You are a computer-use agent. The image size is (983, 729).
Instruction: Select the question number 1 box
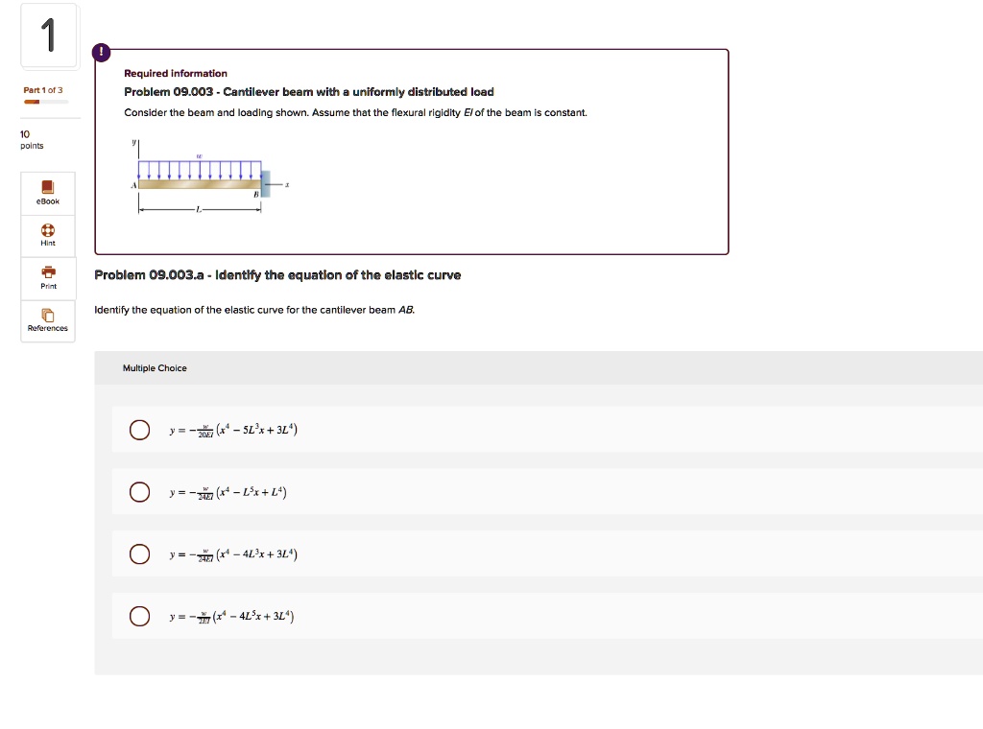click(x=48, y=35)
